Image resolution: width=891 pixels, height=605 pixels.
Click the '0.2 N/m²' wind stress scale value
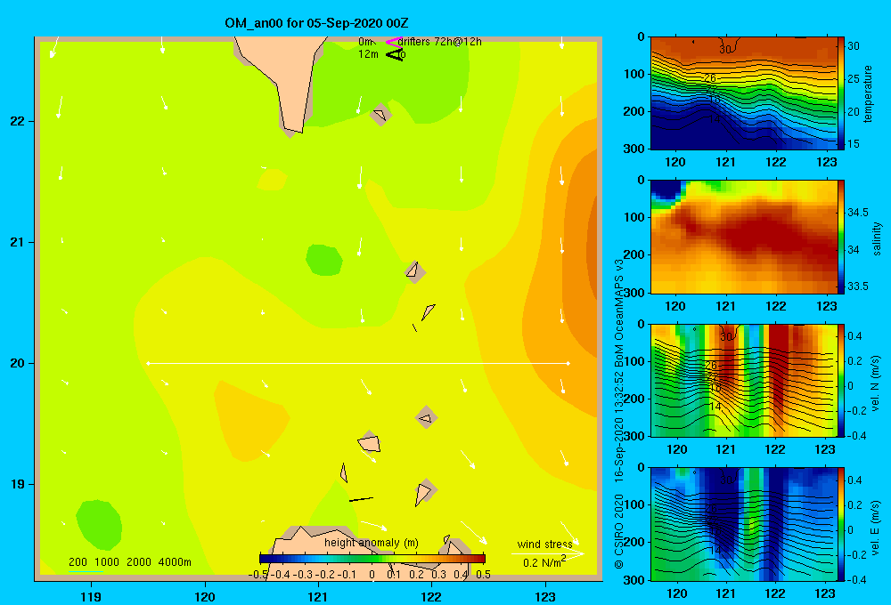[x=544, y=562]
